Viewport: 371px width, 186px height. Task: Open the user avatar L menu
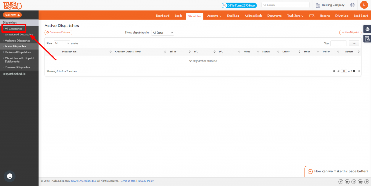coord(364,5)
